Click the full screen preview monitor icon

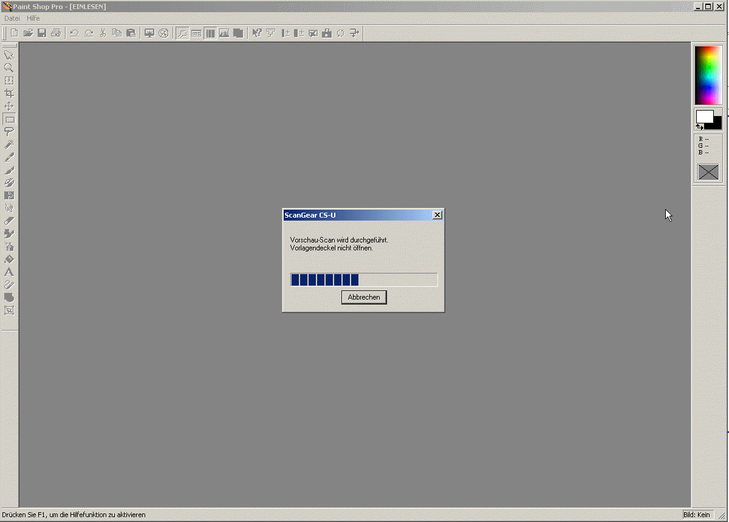pos(149,33)
